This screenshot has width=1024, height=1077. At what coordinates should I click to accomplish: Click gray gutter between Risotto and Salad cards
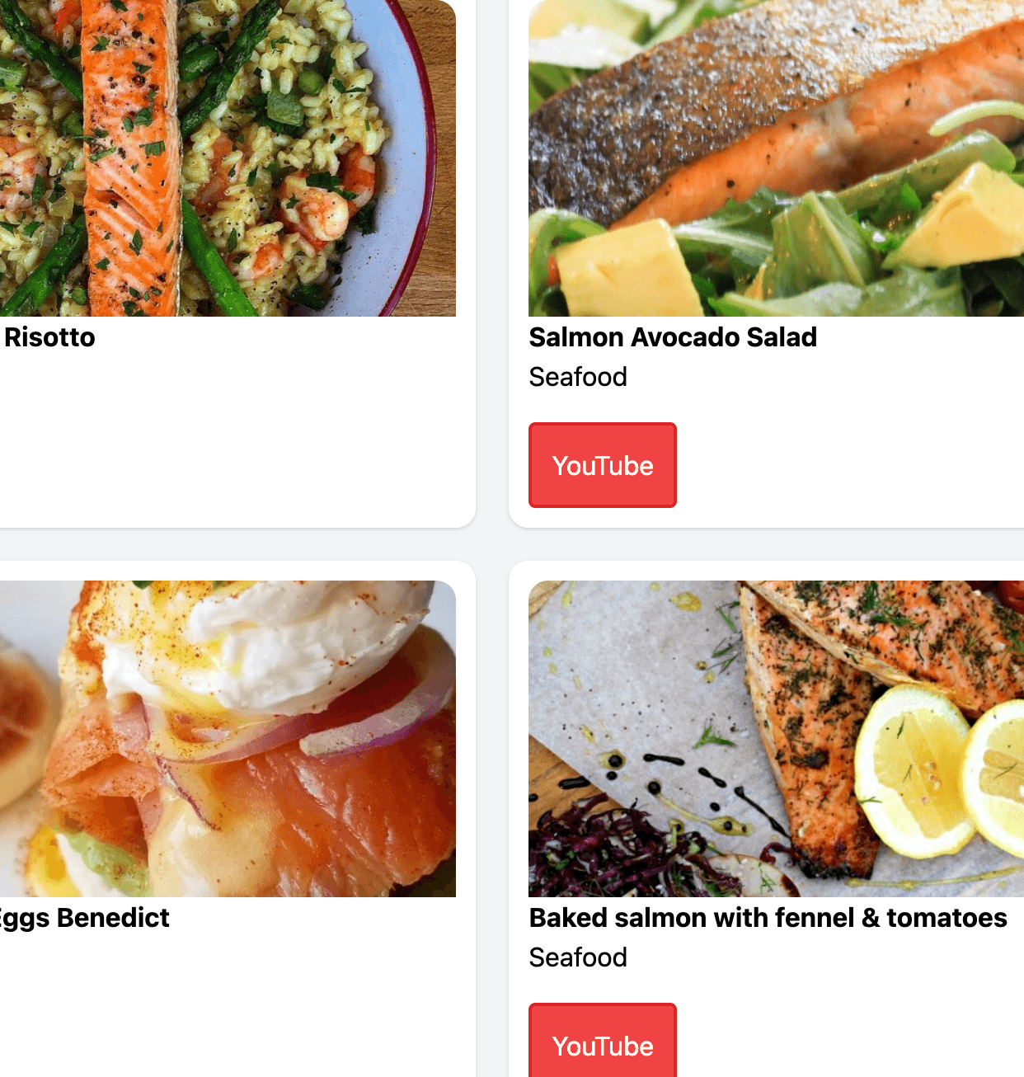click(x=492, y=264)
